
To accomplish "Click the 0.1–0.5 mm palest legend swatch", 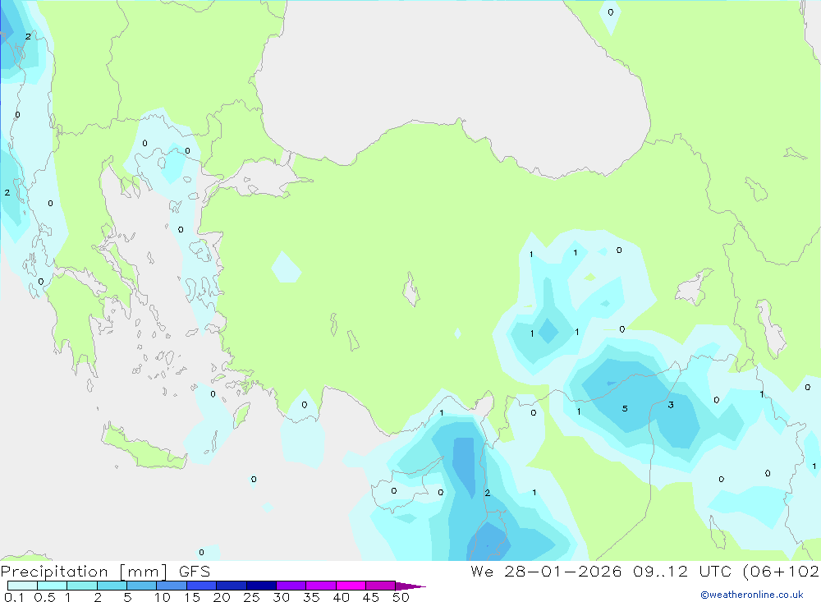I will pyautogui.click(x=22, y=586).
